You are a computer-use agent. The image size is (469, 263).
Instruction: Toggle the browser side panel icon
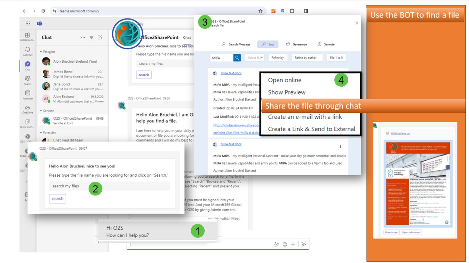[306, 11]
